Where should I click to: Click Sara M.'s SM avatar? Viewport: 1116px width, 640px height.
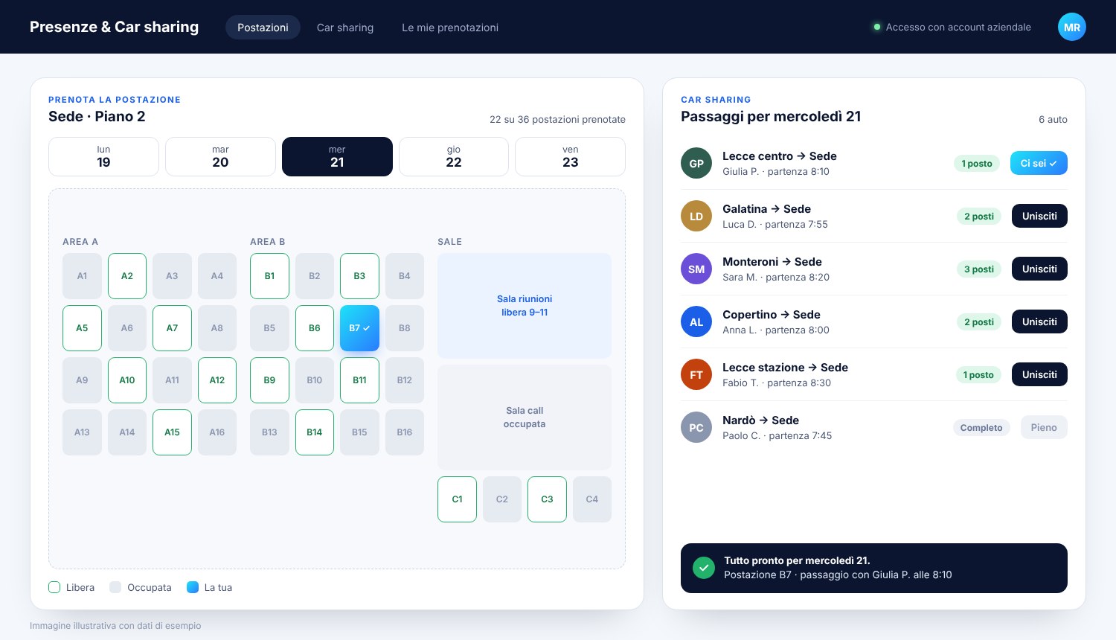(x=696, y=269)
